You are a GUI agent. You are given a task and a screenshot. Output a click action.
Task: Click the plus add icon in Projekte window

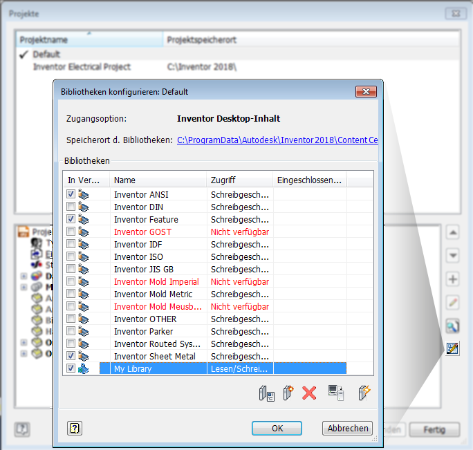pyautogui.click(x=453, y=279)
